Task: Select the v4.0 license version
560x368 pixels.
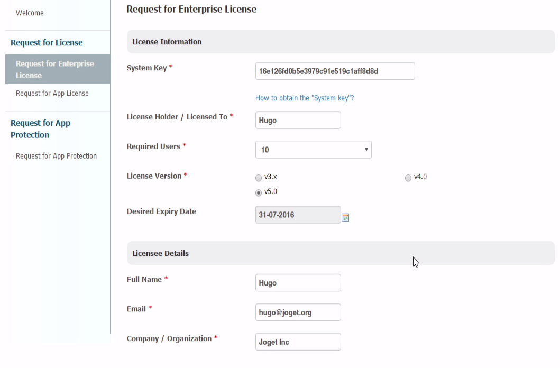Action: 408,178
